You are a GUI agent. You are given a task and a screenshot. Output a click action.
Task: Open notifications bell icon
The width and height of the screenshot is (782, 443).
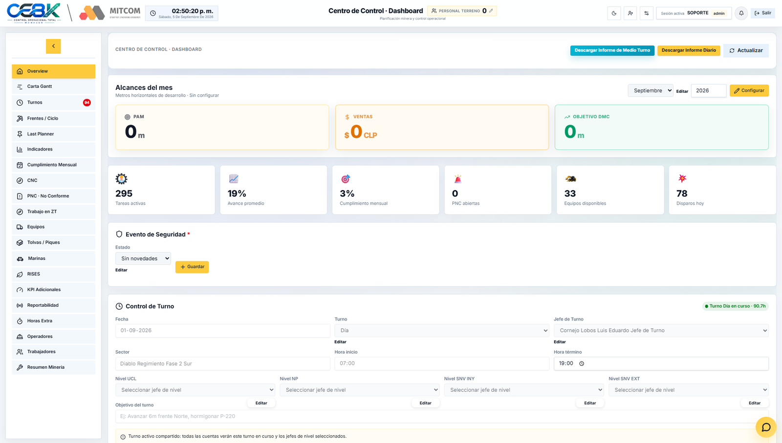741,13
